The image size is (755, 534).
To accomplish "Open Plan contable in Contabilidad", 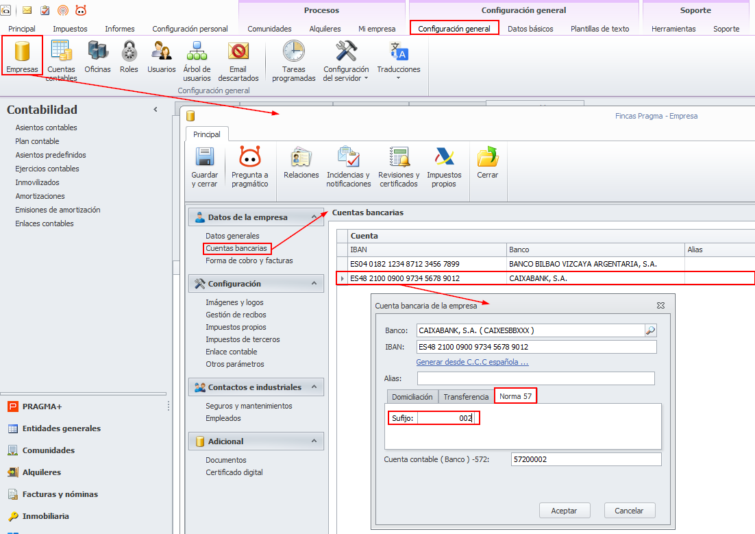I will coord(37,141).
